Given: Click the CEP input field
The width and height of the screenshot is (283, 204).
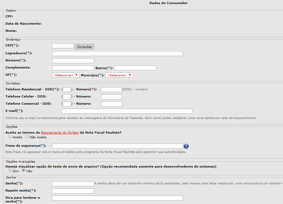Looking at the screenshot, I should coord(63,46).
